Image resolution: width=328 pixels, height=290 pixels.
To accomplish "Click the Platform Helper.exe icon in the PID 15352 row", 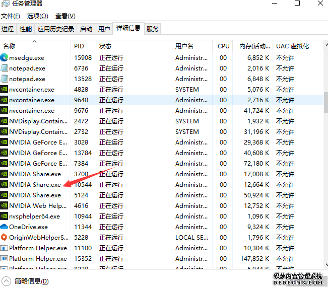I will [4, 258].
